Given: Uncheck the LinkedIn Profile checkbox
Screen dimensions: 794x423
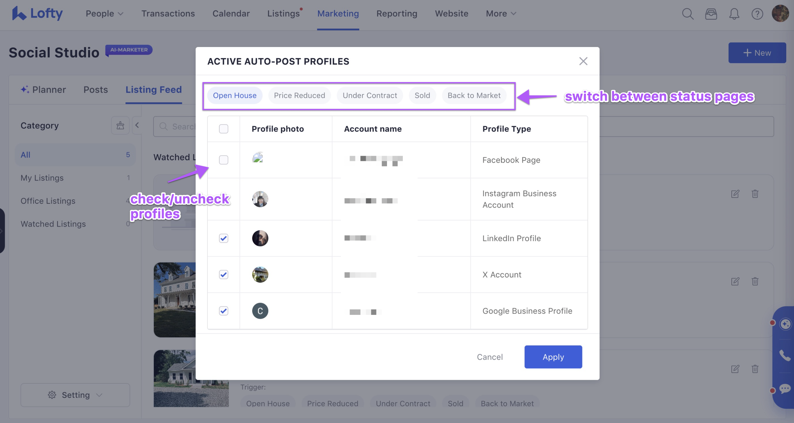Looking at the screenshot, I should click(x=223, y=238).
